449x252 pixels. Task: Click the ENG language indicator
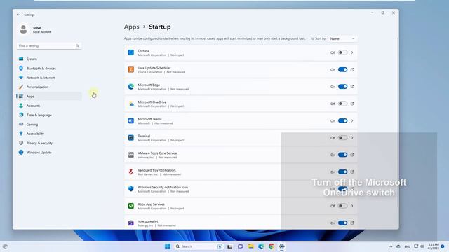click(407, 246)
